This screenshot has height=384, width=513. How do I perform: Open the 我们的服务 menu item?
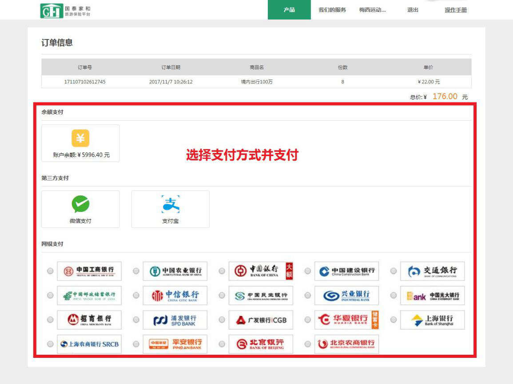pos(332,10)
